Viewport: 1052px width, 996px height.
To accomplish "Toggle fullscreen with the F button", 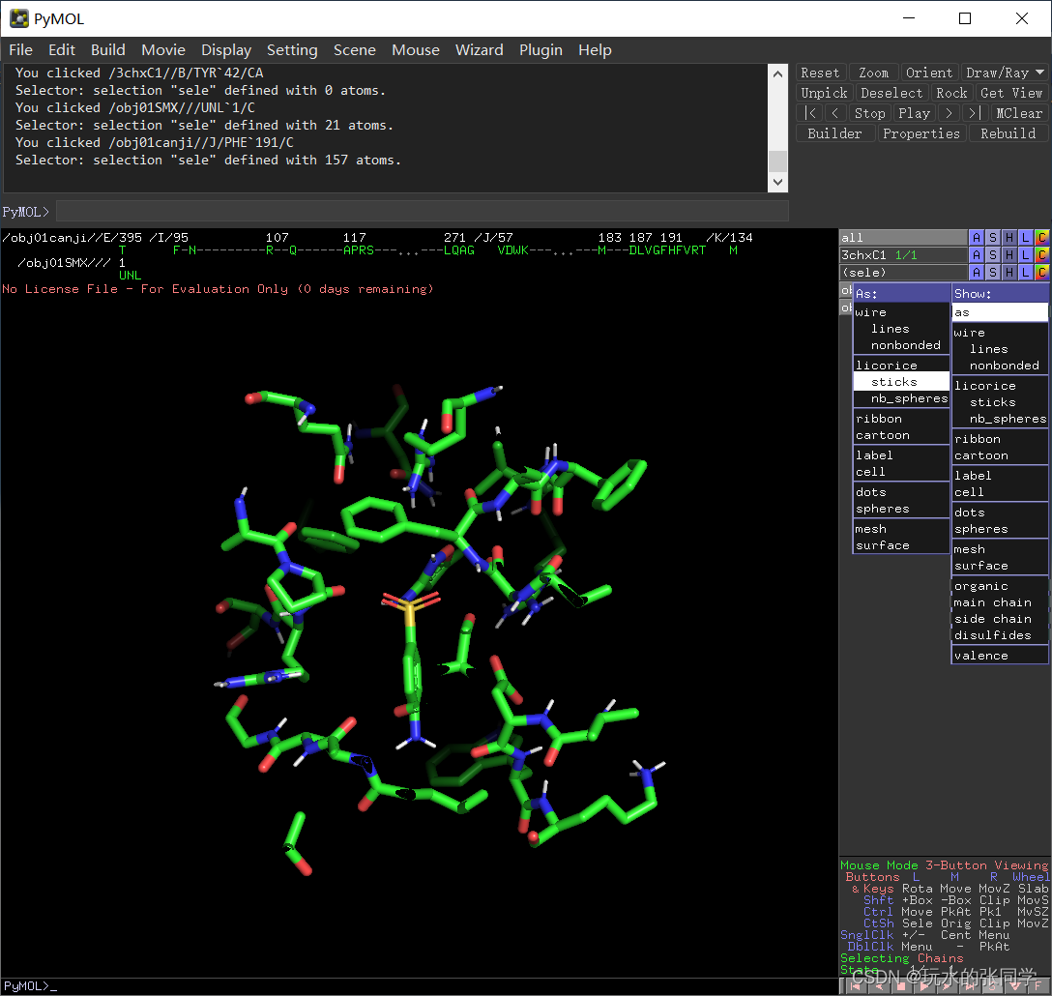I will point(1037,986).
